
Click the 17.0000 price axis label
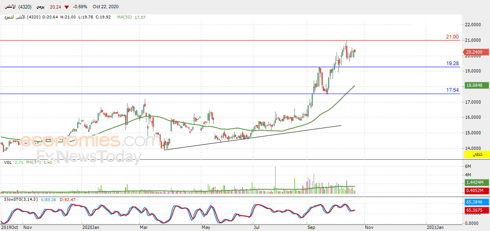pyautogui.click(x=474, y=102)
